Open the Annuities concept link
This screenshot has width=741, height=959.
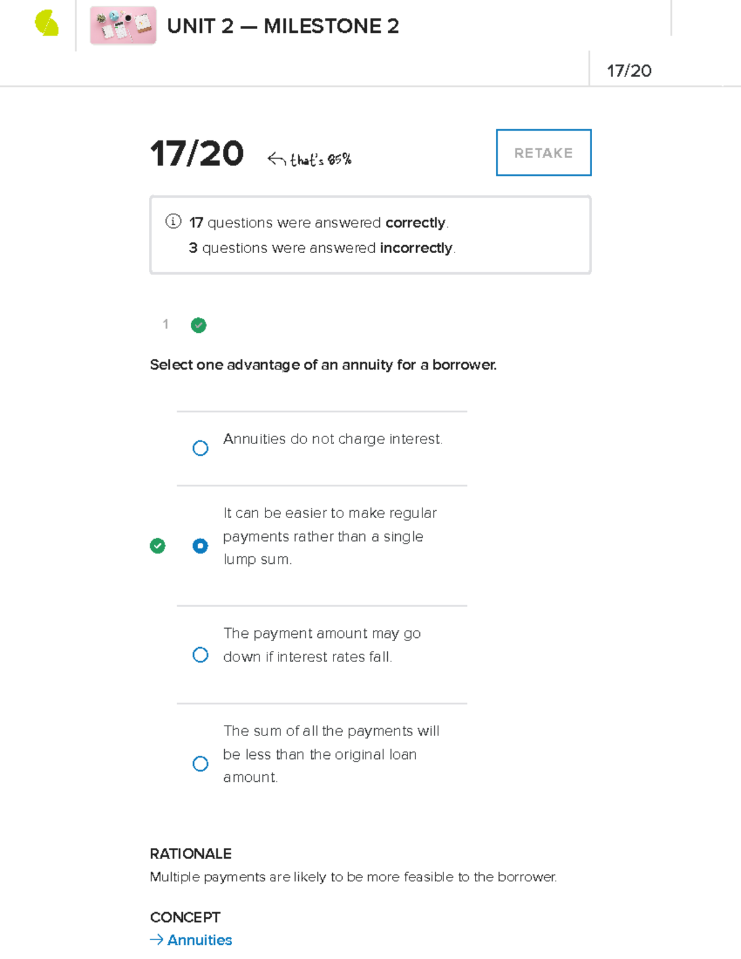click(199, 940)
